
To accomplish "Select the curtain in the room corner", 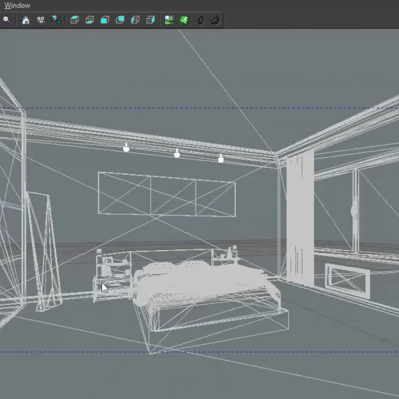I will (300, 217).
